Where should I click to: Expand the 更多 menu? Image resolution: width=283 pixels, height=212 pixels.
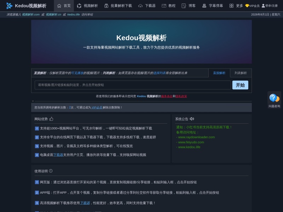click(x=236, y=6)
